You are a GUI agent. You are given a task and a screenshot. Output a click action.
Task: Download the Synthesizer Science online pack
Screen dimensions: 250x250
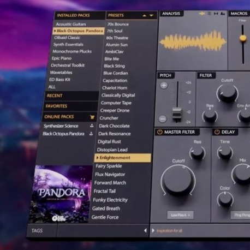[92, 126]
